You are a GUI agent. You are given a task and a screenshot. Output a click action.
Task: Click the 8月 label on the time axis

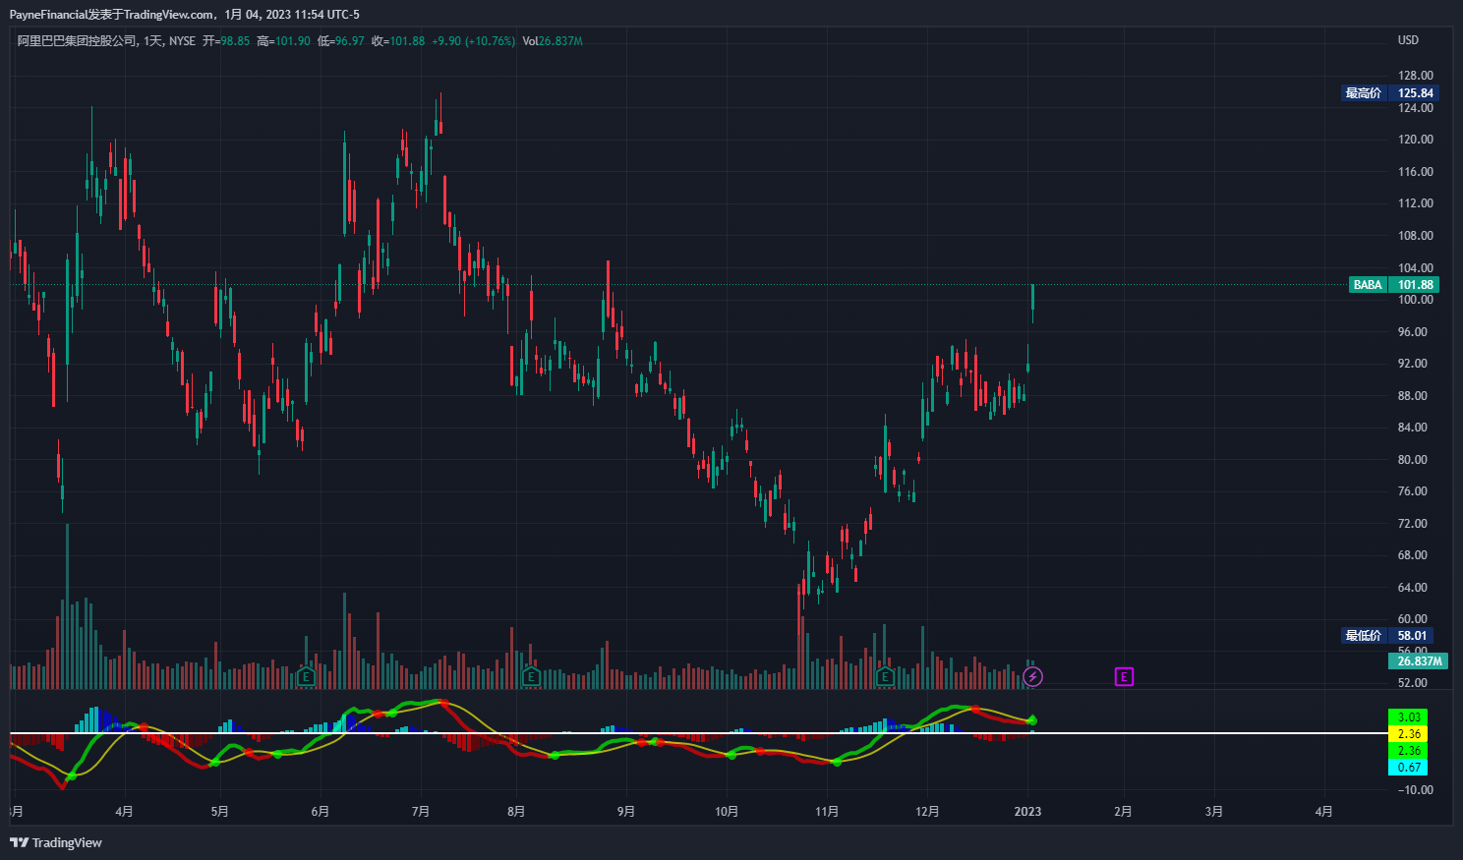point(516,812)
